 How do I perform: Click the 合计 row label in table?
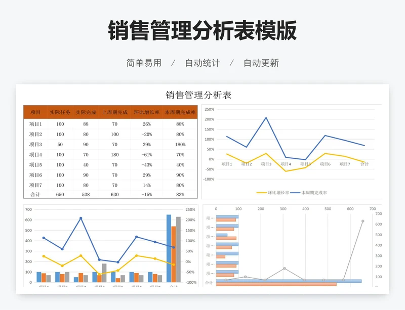pyautogui.click(x=35, y=194)
